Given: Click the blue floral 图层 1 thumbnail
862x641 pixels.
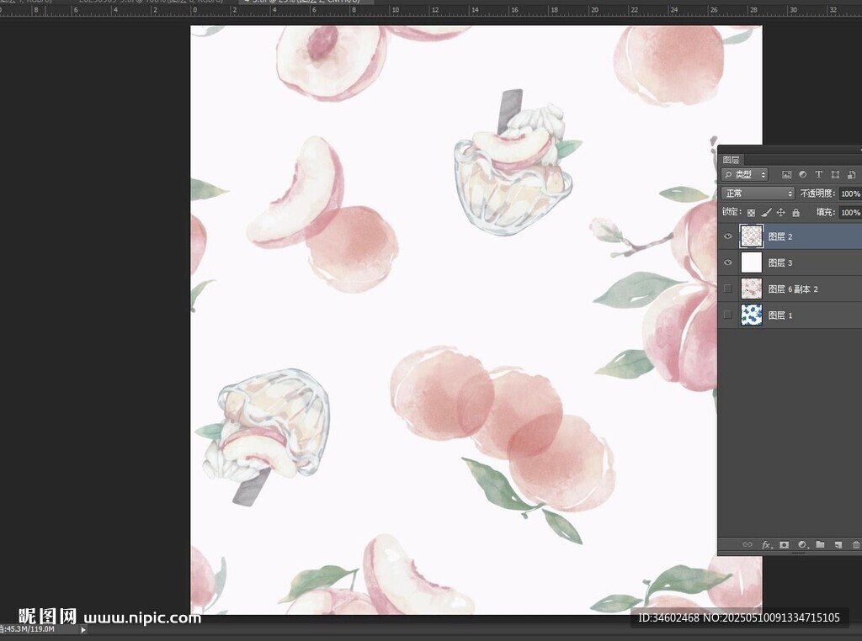Looking at the screenshot, I should tap(752, 315).
